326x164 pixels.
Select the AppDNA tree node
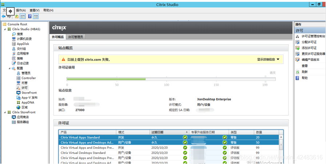click(x=28, y=103)
